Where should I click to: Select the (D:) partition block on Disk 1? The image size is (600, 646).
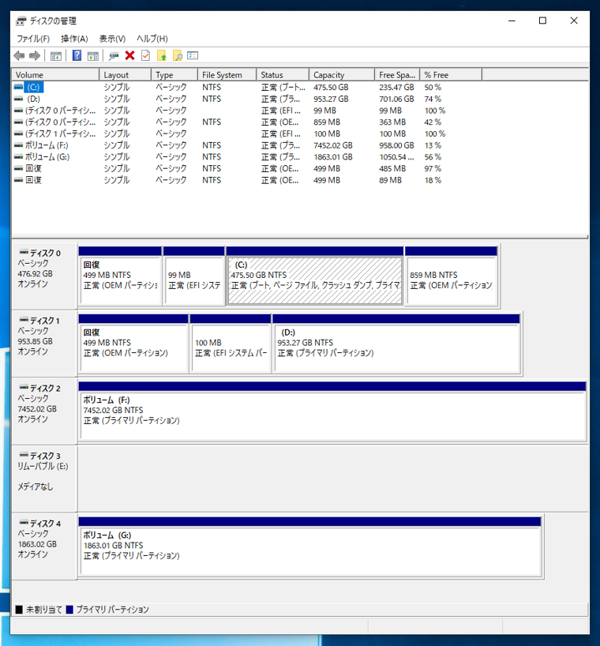(396, 348)
